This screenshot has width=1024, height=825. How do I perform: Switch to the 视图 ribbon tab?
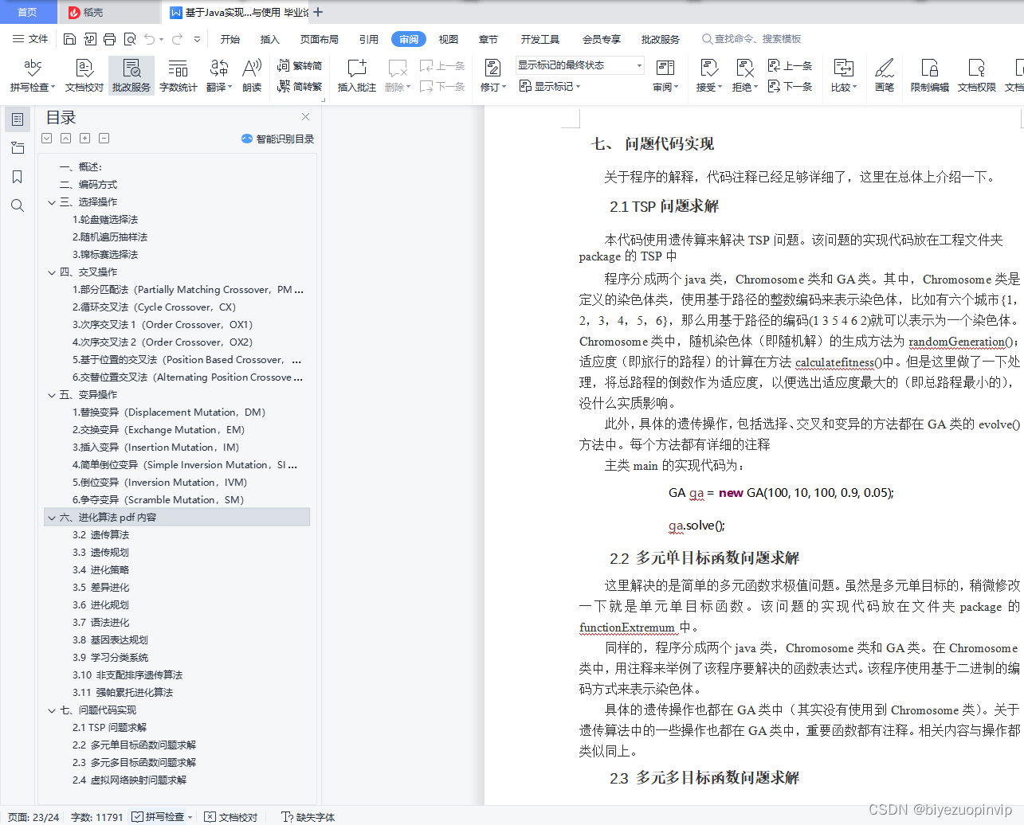[x=448, y=38]
